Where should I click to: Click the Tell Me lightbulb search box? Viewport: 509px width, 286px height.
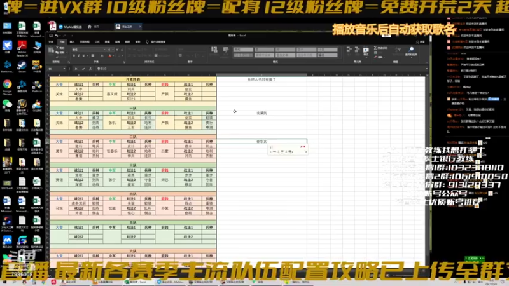coord(156,42)
